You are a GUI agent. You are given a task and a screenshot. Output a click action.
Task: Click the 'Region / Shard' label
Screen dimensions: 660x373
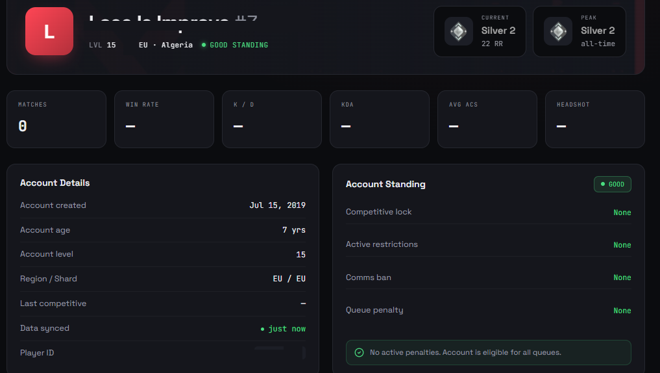pyautogui.click(x=49, y=279)
